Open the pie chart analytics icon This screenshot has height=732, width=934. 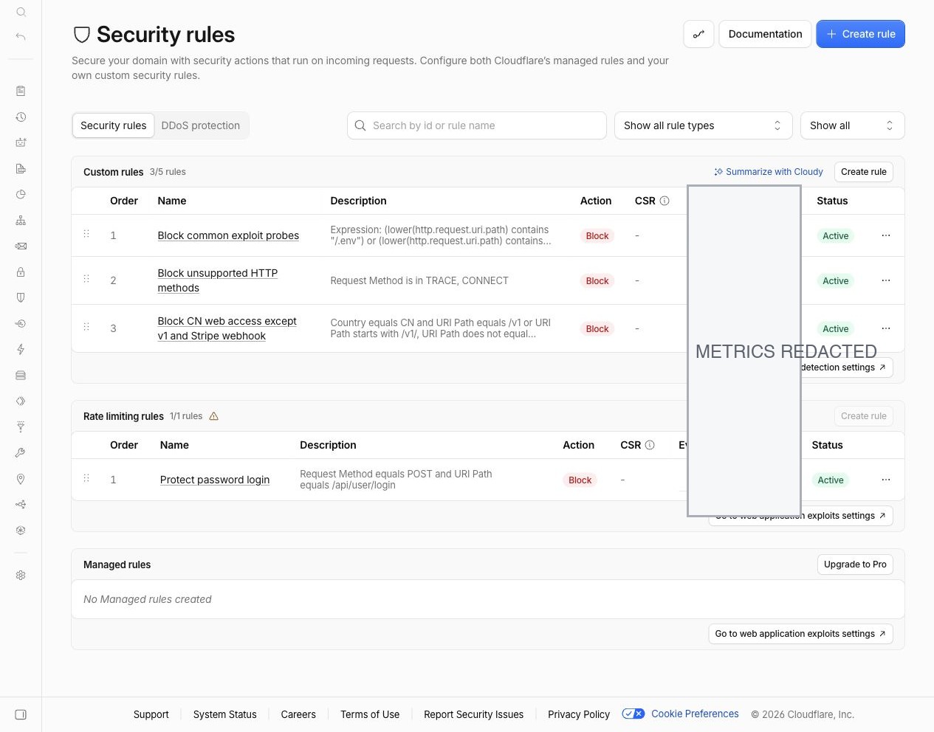(x=21, y=194)
